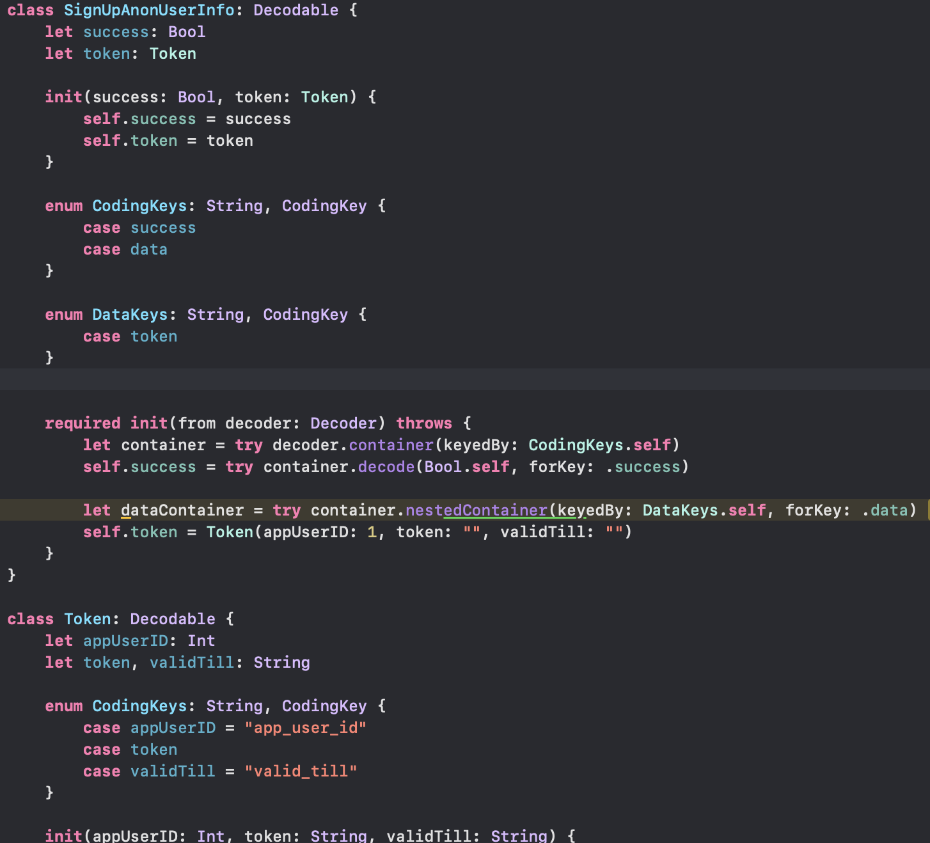Click init keyword of init(success: Bool, token: Token)
The image size is (930, 843).
(64, 97)
